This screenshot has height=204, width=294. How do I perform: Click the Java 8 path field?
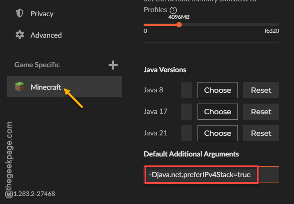[x=187, y=90]
